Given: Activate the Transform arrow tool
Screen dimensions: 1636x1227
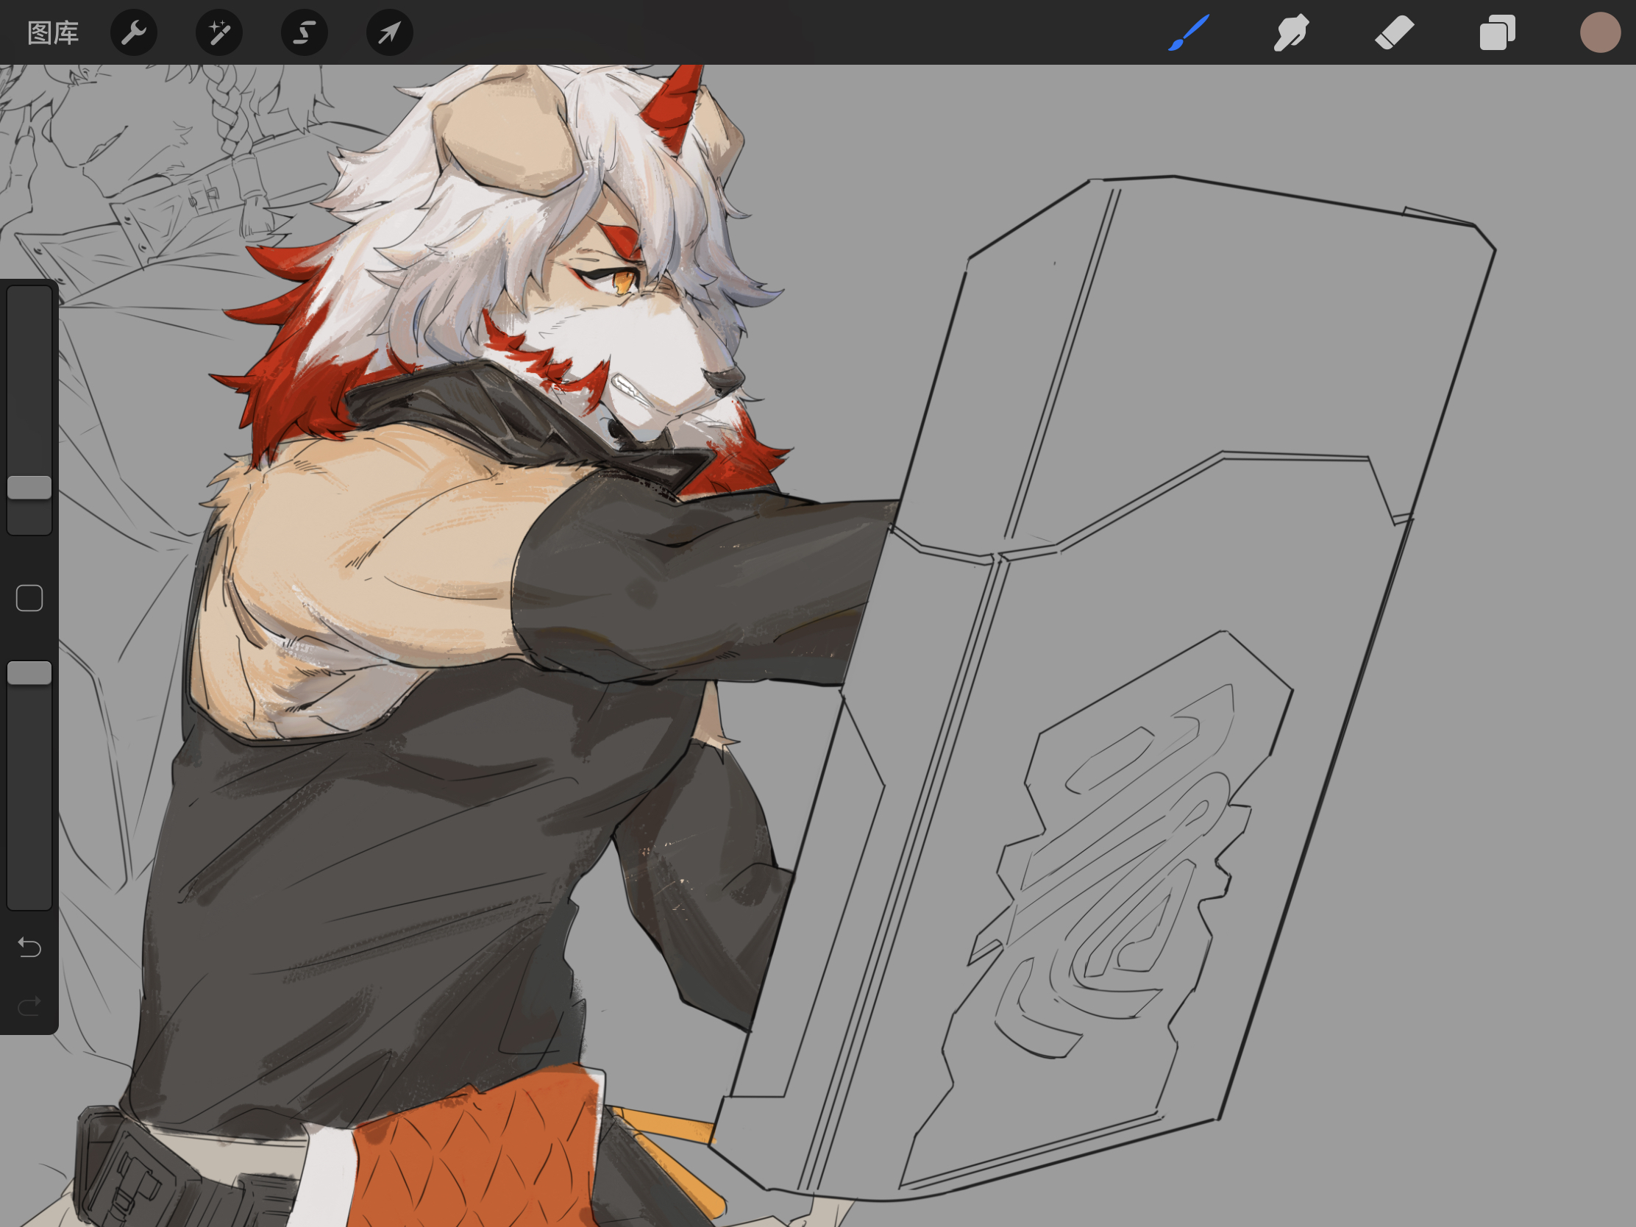Looking at the screenshot, I should [390, 32].
